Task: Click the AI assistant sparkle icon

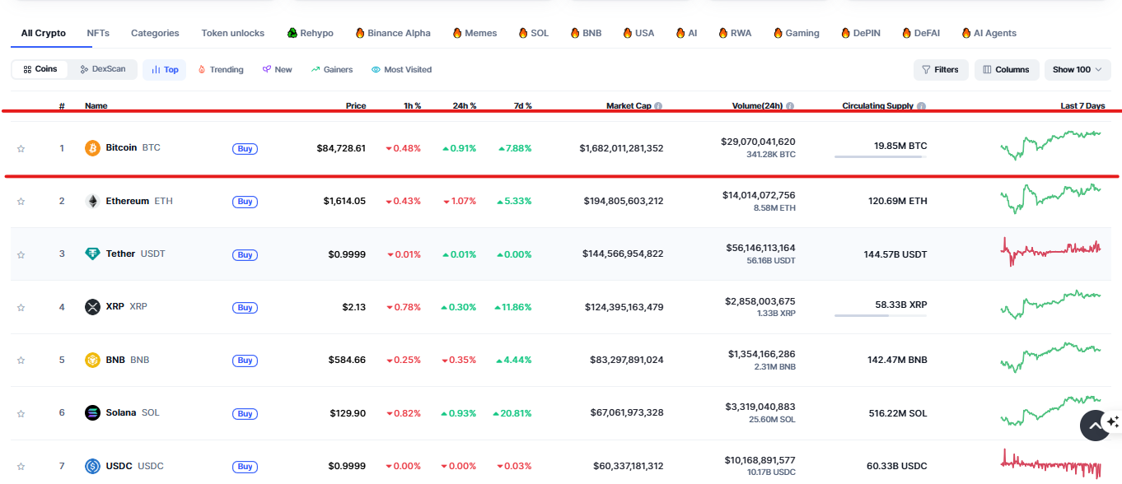Action: pos(1113,421)
